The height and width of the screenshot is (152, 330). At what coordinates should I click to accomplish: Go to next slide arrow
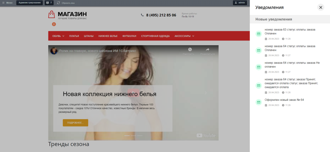click(206, 93)
